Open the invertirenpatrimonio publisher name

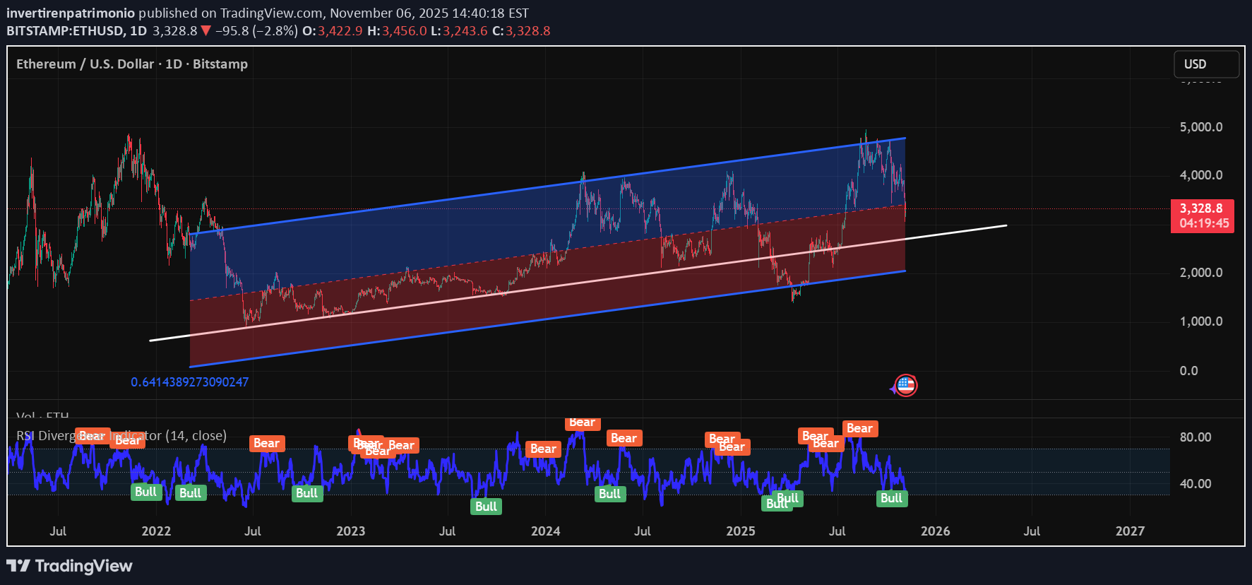point(71,13)
